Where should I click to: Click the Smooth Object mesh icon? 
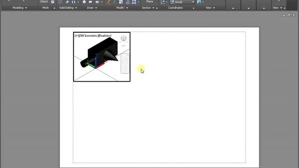pos(52,2)
